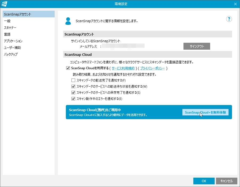Image resolution: width=240 pixels, height=187 pixels.
Task: Open the バックアップ settings page
Action: pos(29,54)
